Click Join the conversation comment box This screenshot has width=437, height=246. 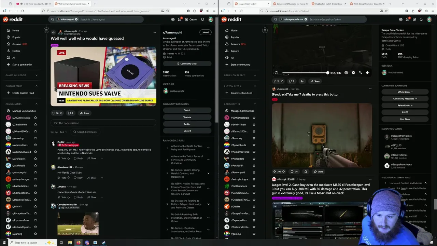click(x=103, y=123)
